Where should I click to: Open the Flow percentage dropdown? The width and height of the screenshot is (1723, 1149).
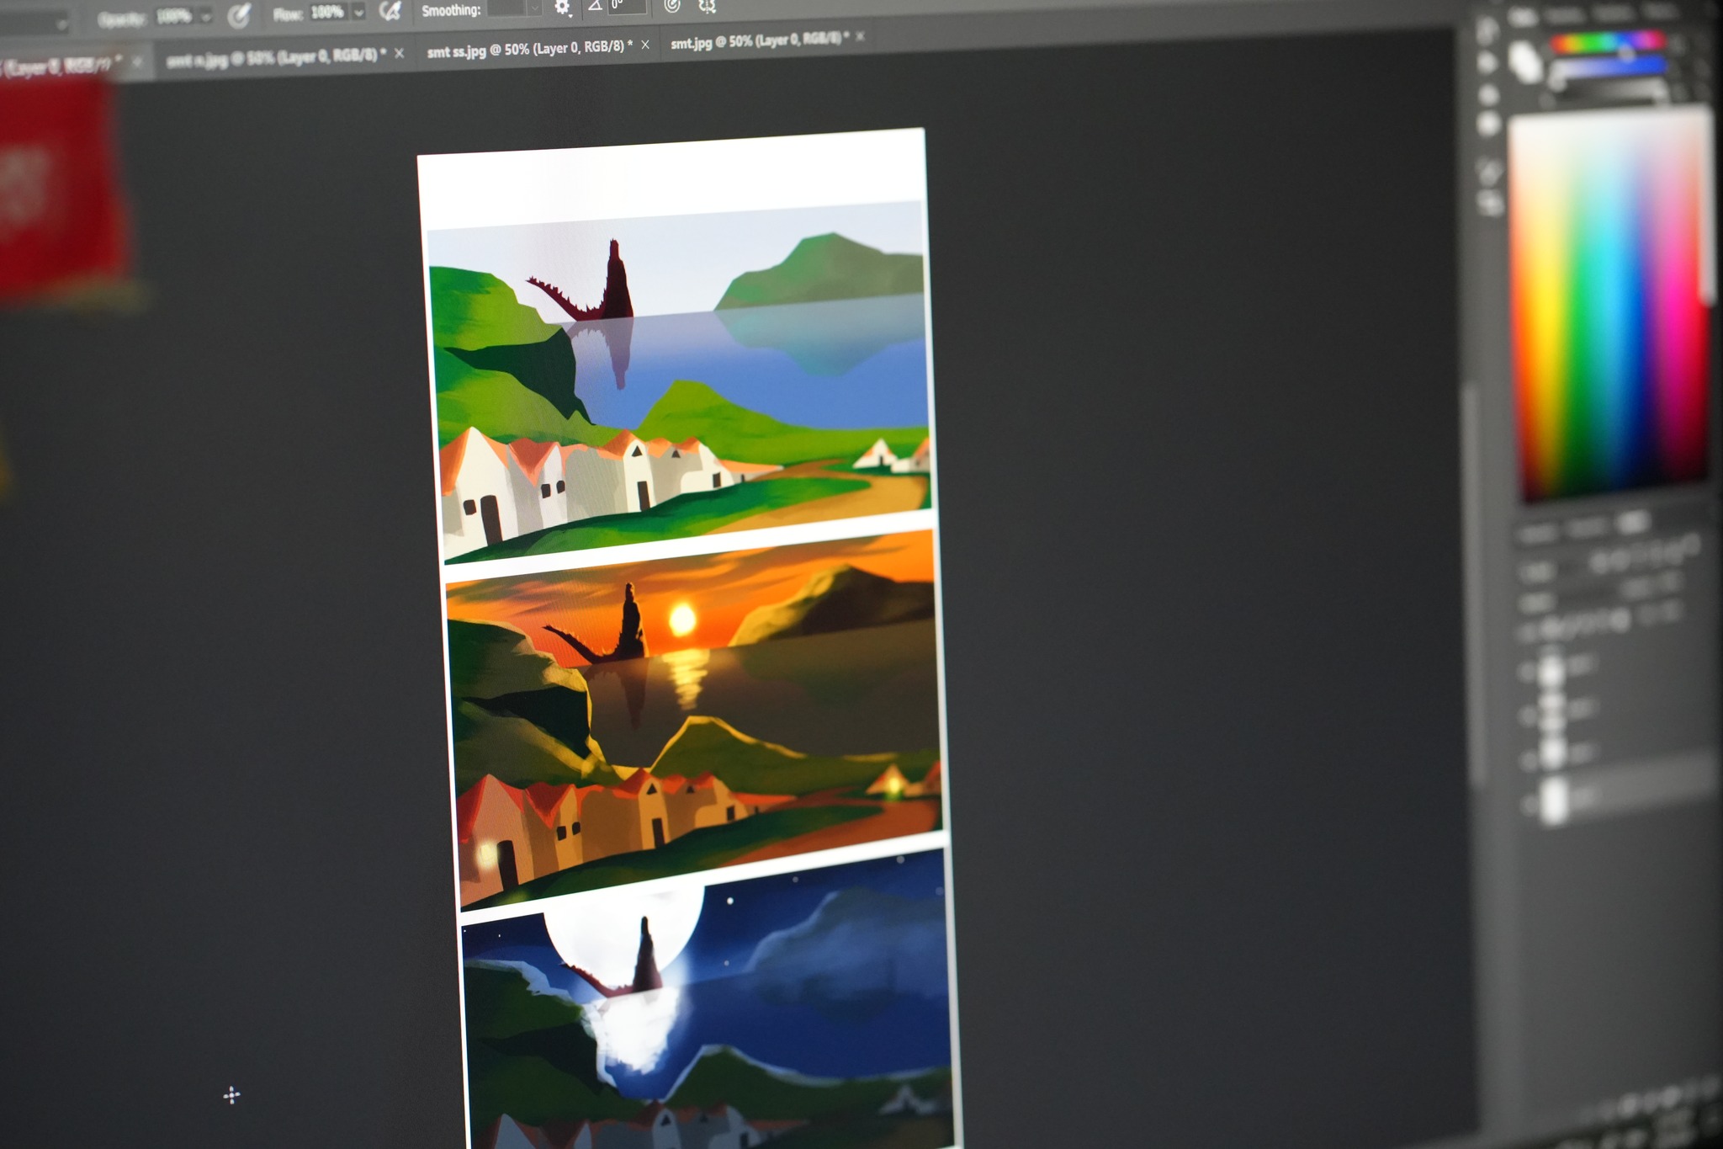[358, 12]
